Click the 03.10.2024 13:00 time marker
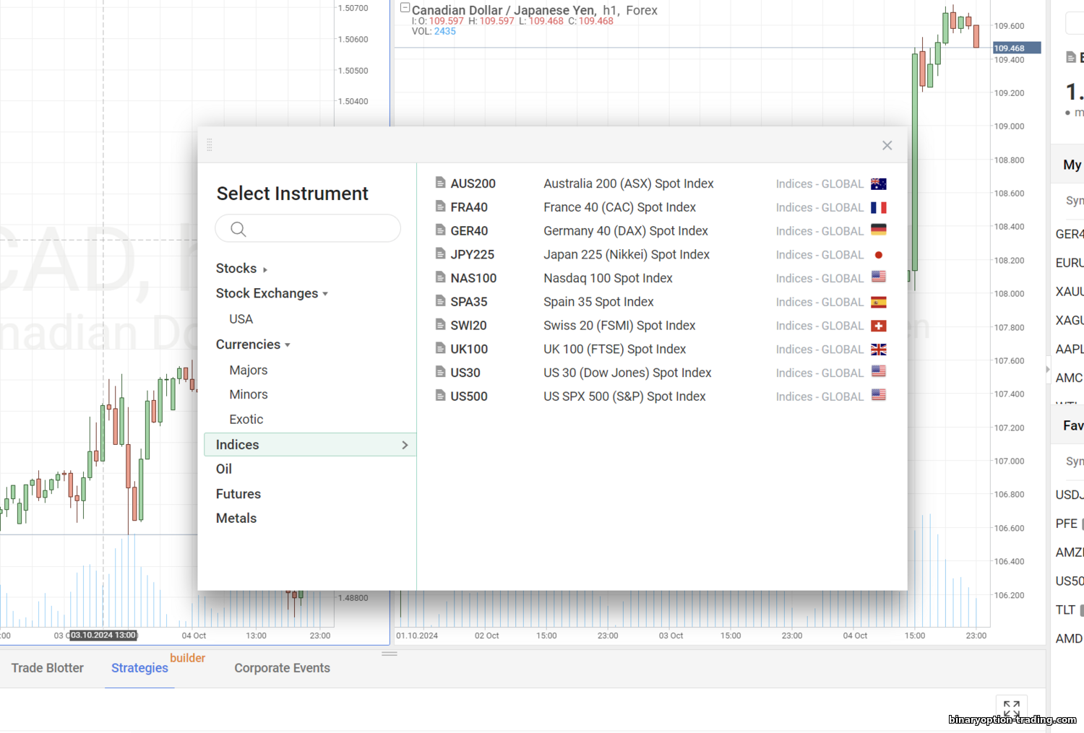 pos(103,636)
